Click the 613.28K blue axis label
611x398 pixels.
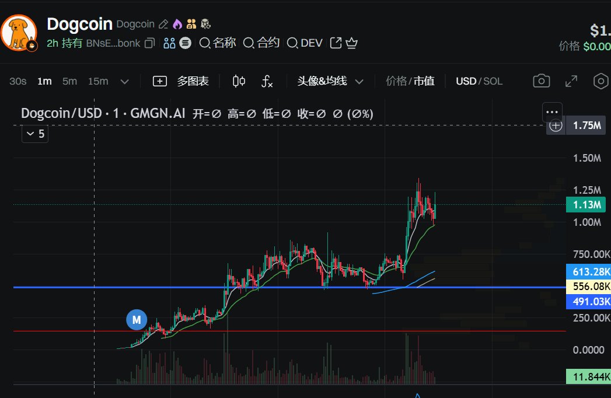(588, 272)
